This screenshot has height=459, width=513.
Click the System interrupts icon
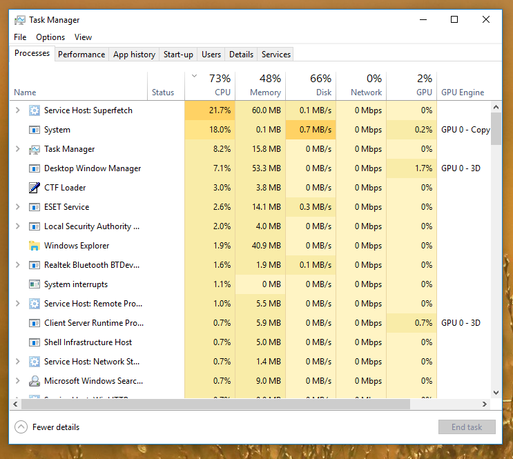(35, 284)
